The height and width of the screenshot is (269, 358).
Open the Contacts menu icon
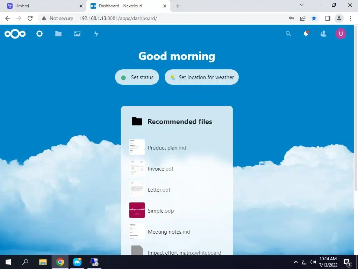(323, 34)
